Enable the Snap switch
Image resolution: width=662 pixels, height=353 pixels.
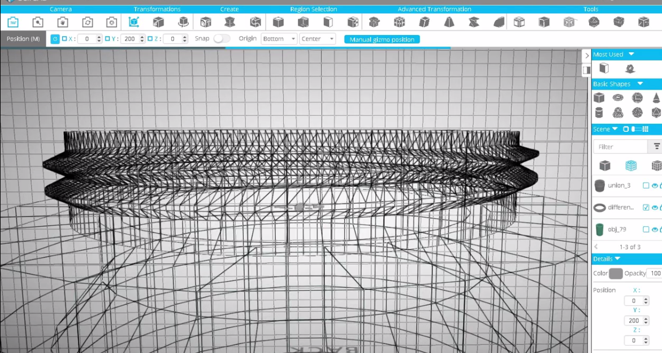pos(222,38)
